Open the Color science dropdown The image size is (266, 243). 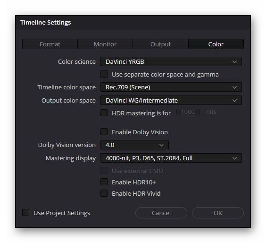tap(171, 61)
